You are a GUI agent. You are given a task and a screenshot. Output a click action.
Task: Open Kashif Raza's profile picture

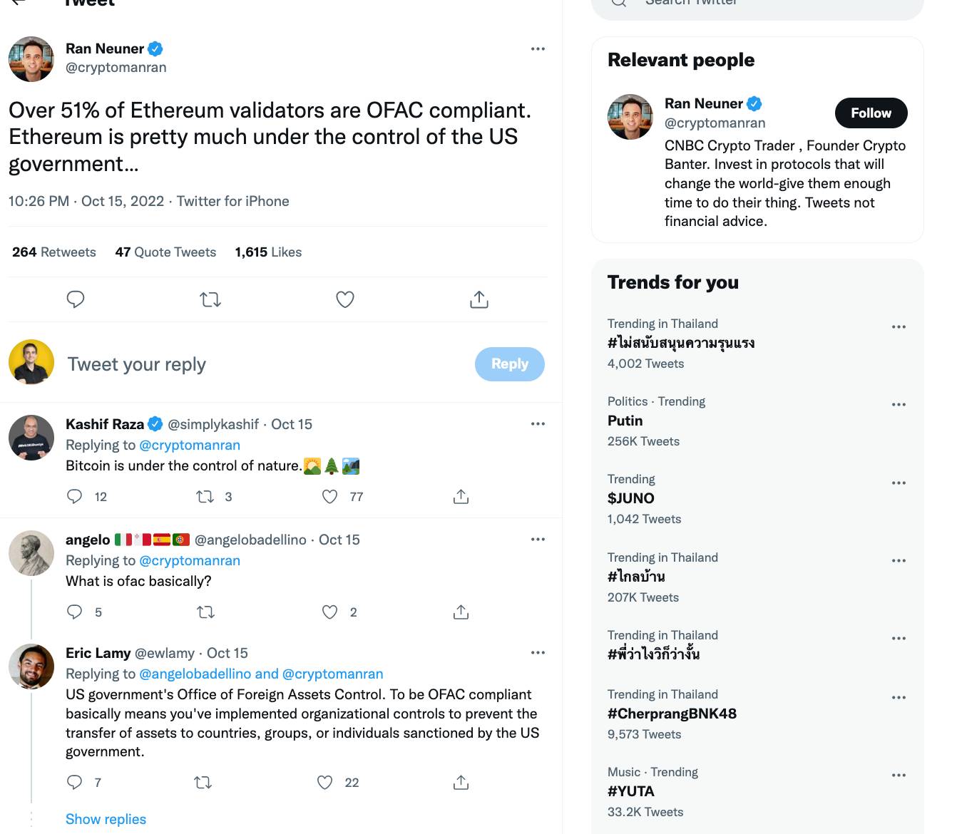coord(31,438)
